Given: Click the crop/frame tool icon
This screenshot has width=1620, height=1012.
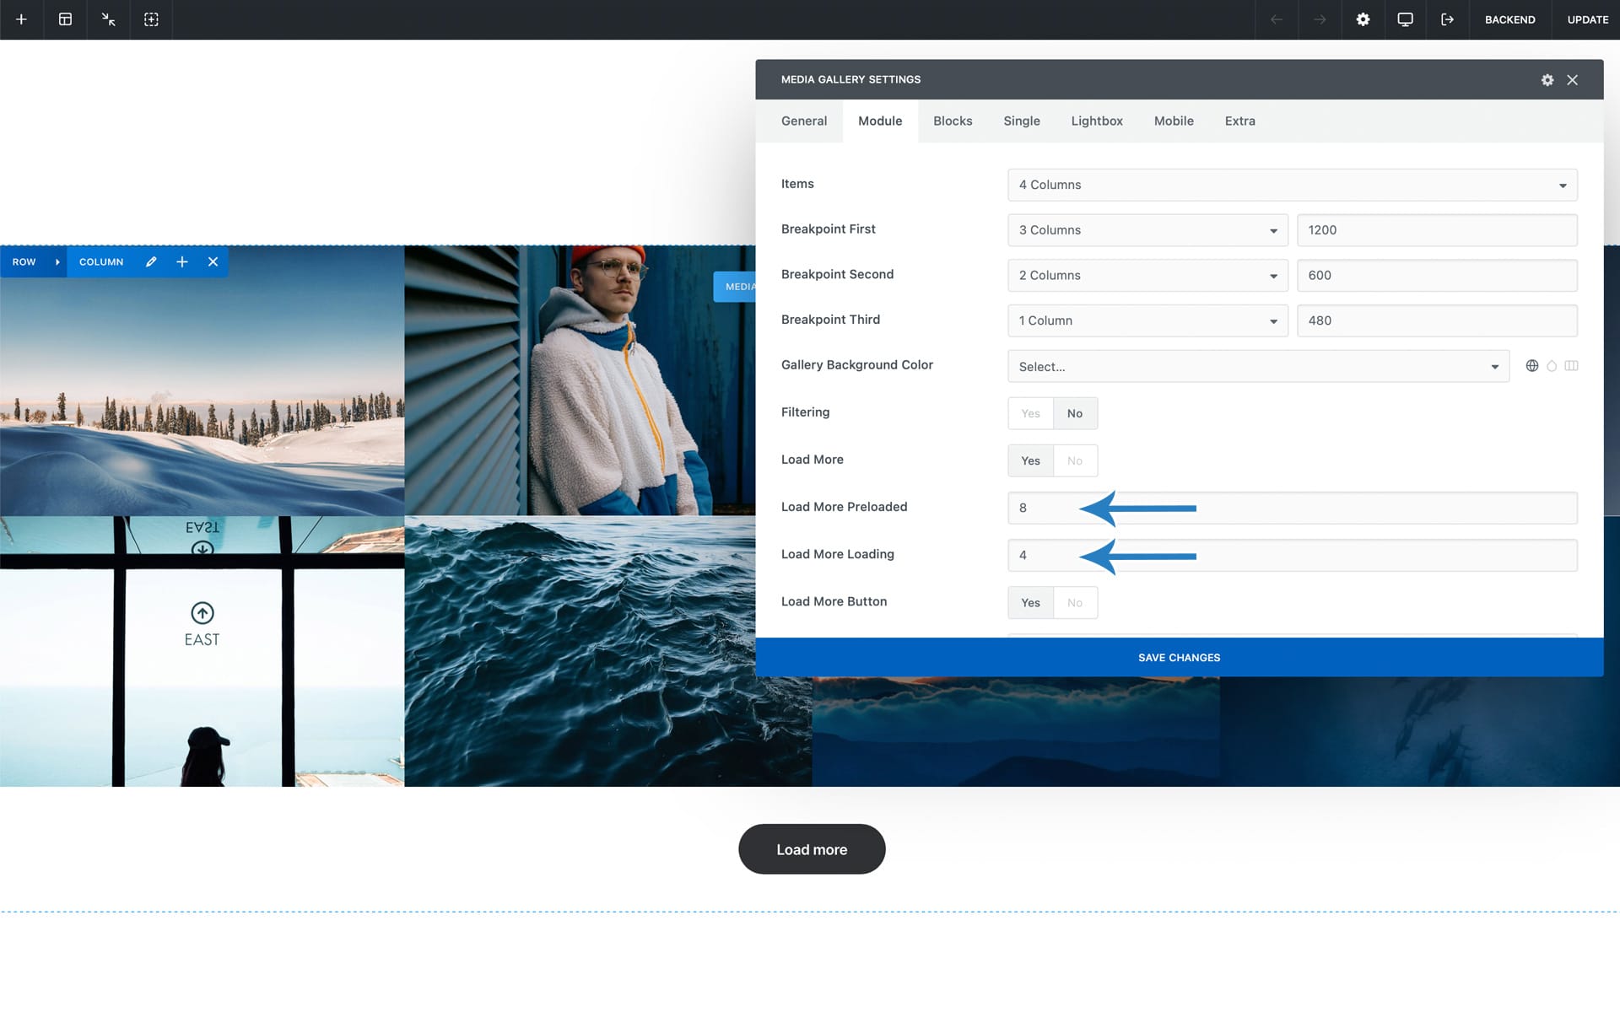Looking at the screenshot, I should (150, 20).
